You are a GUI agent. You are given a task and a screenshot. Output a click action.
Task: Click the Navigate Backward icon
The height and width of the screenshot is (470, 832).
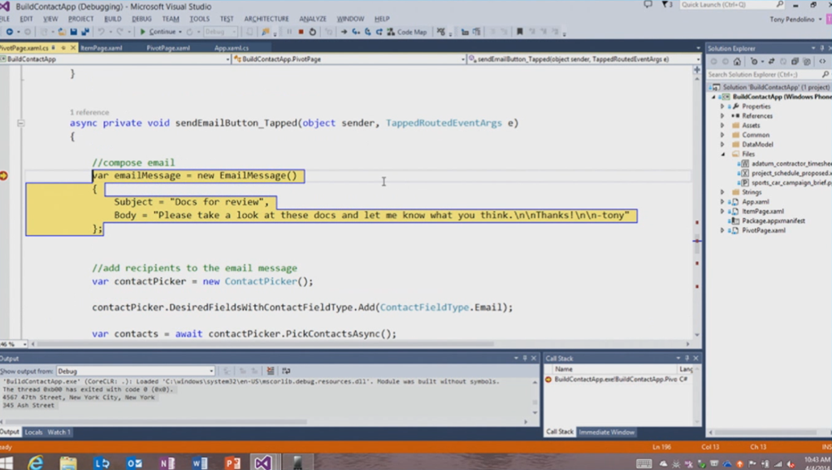pyautogui.click(x=10, y=32)
